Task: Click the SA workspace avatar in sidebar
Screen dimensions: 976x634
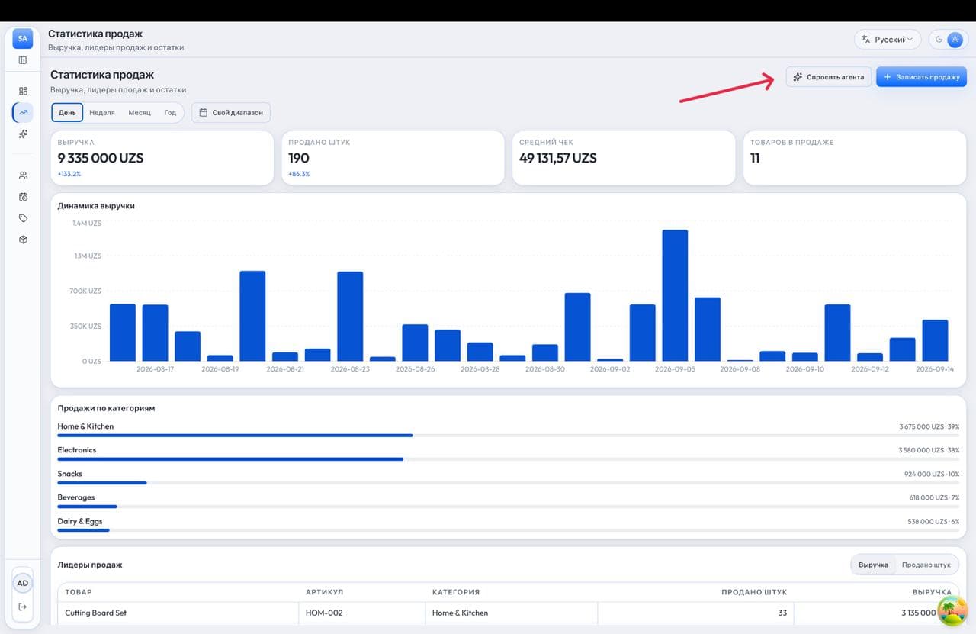Action: click(23, 39)
